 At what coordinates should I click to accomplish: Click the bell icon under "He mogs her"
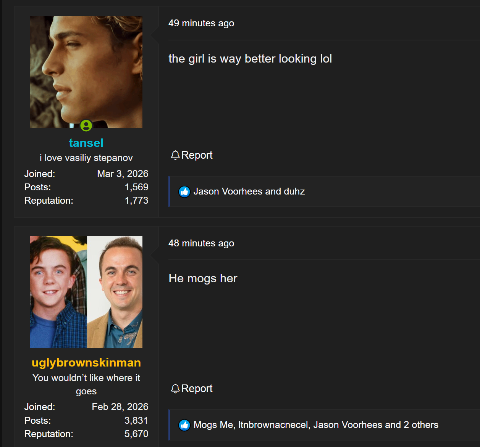(175, 389)
